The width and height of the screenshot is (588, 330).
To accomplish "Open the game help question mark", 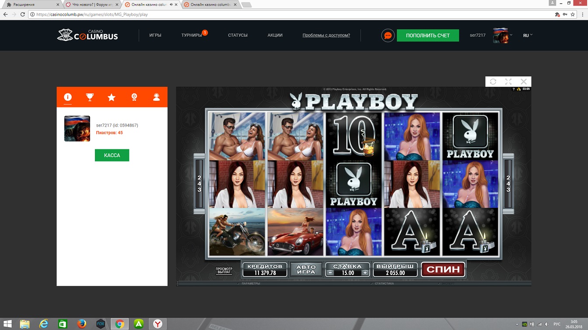I will tap(514, 89).
